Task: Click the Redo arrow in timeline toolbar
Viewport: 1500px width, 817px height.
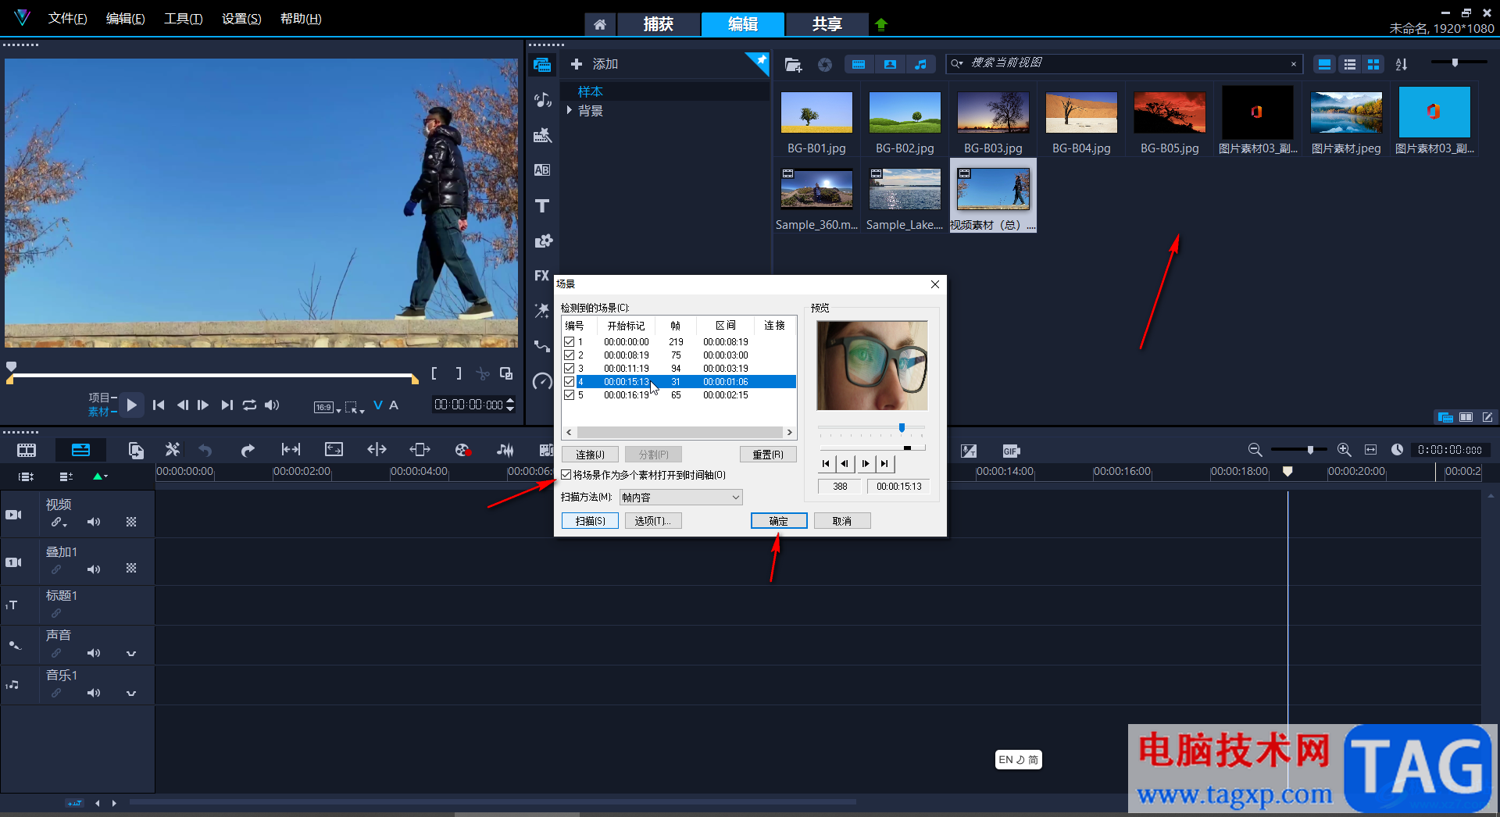Action: (x=248, y=450)
